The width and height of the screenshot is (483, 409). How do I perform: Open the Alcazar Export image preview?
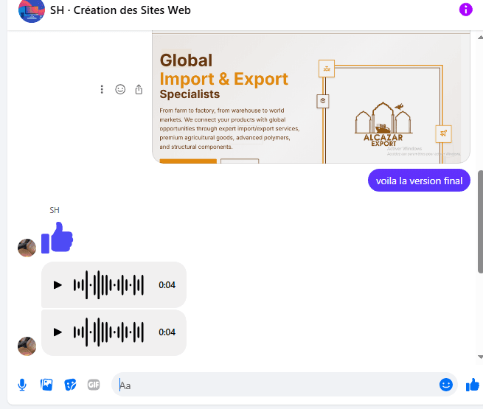point(310,97)
